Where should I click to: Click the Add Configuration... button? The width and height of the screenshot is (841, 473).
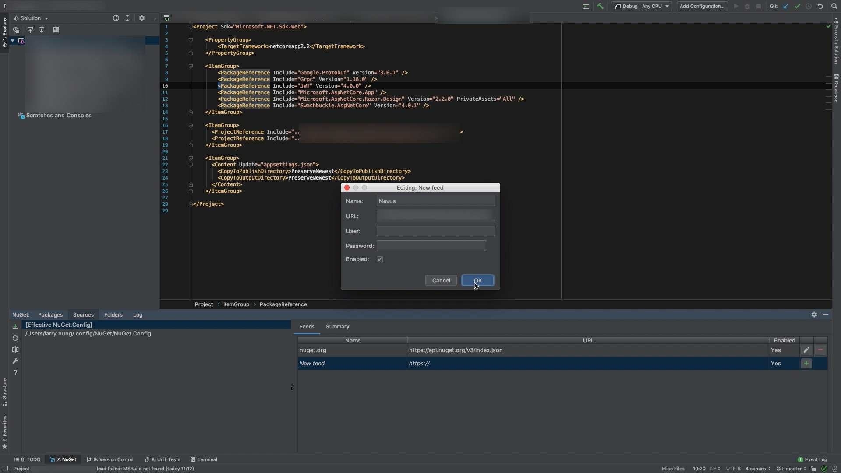click(702, 6)
